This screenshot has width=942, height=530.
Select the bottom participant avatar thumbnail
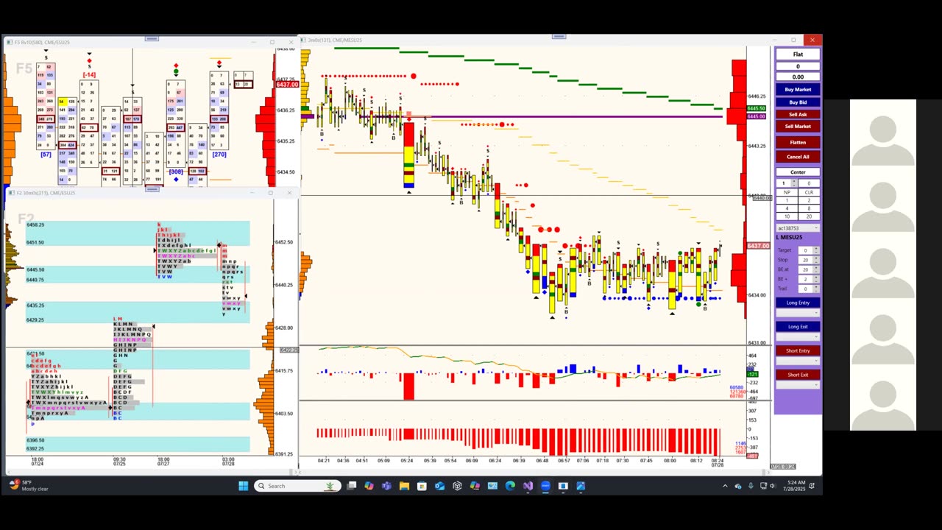pyautogui.click(x=882, y=397)
